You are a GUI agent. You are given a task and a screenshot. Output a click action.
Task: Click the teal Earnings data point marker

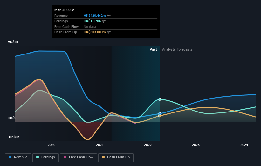[x=160, y=99]
